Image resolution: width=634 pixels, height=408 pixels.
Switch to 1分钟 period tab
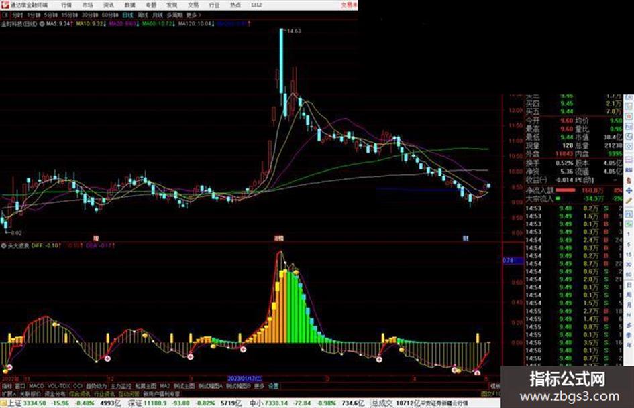[x=34, y=15]
